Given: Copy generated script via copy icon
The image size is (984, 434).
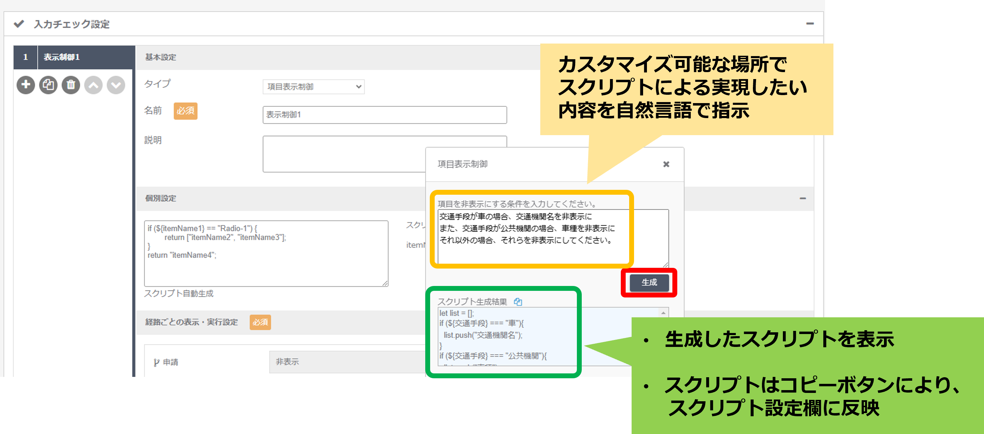Looking at the screenshot, I should (518, 302).
